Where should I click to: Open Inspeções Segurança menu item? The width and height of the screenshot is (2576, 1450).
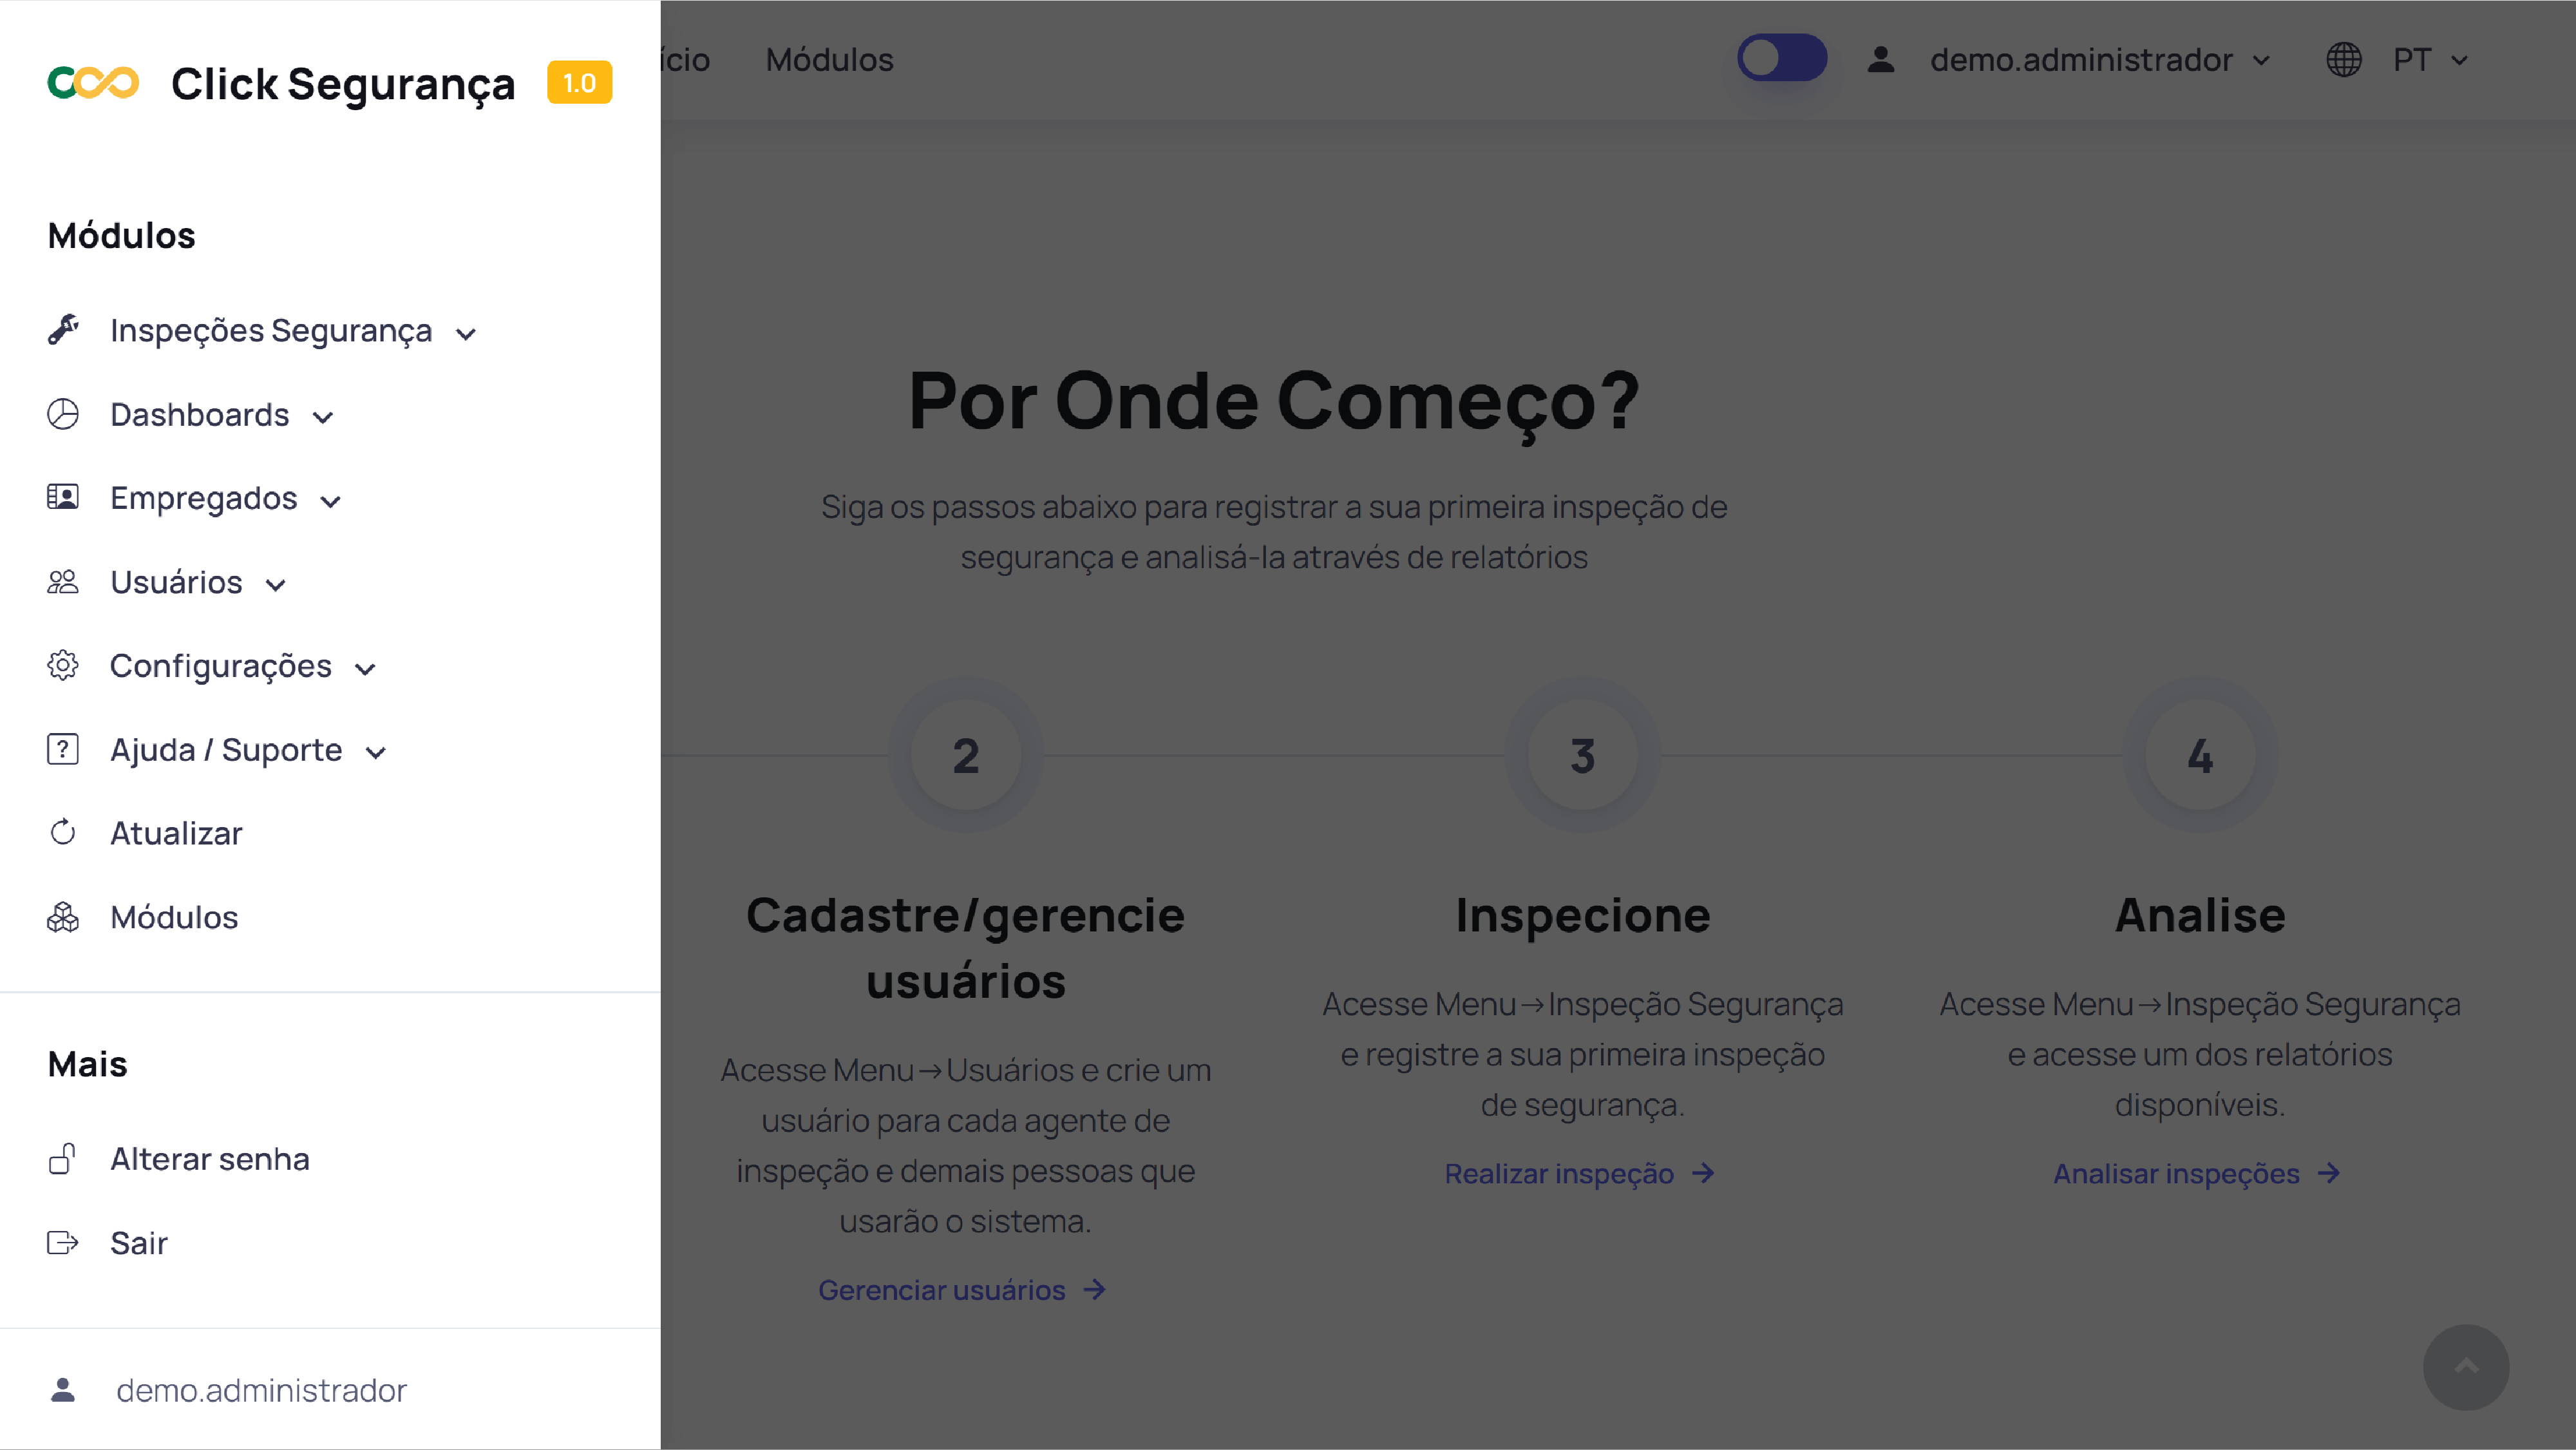pos(271,330)
